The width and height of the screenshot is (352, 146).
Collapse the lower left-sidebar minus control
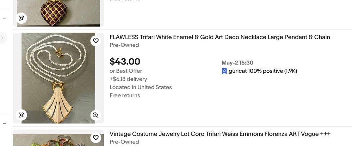(x=5, y=123)
